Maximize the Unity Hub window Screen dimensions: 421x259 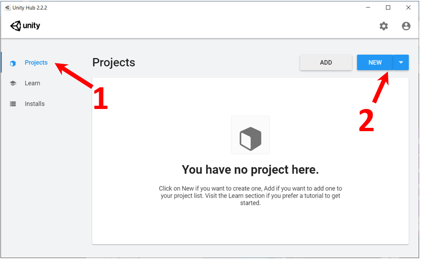[388, 8]
